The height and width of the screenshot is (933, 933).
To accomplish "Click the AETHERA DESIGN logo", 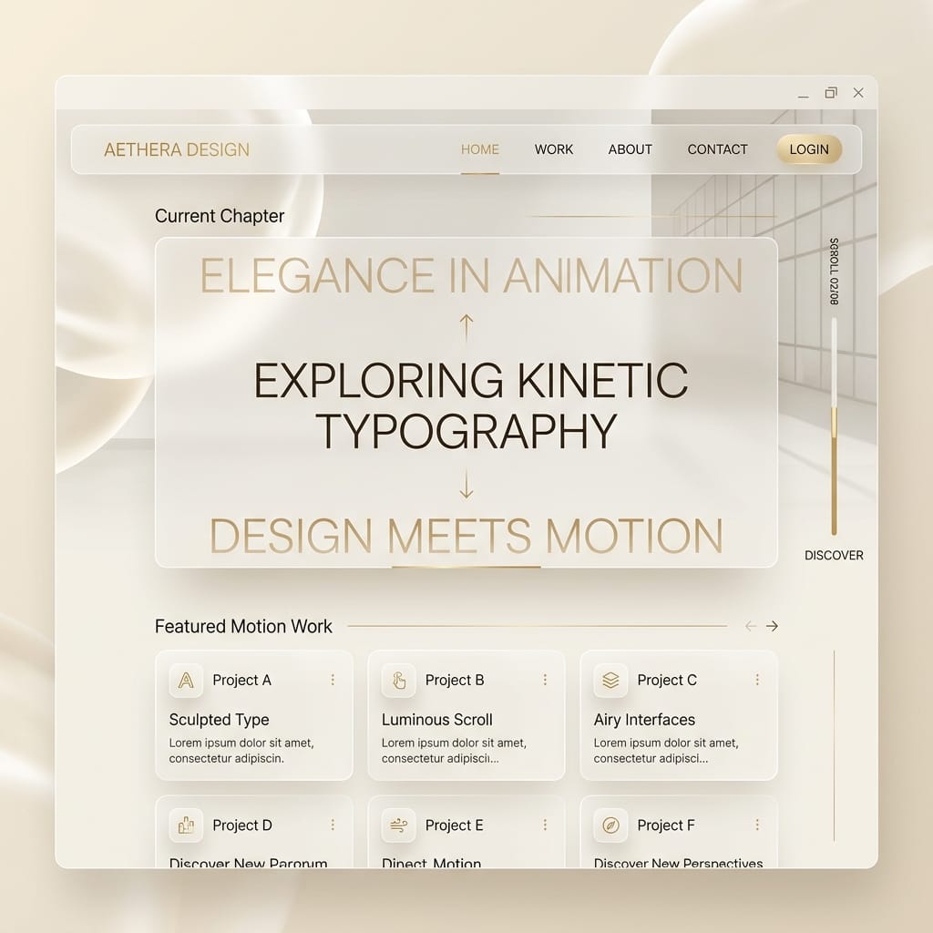I will (177, 150).
